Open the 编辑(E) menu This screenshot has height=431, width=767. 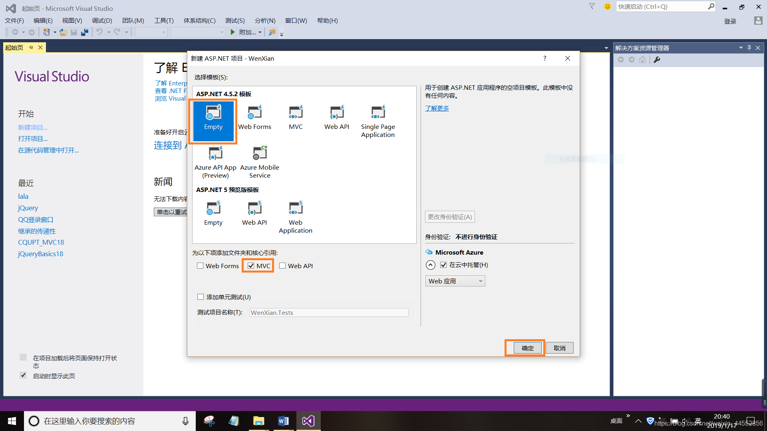pyautogui.click(x=43, y=20)
